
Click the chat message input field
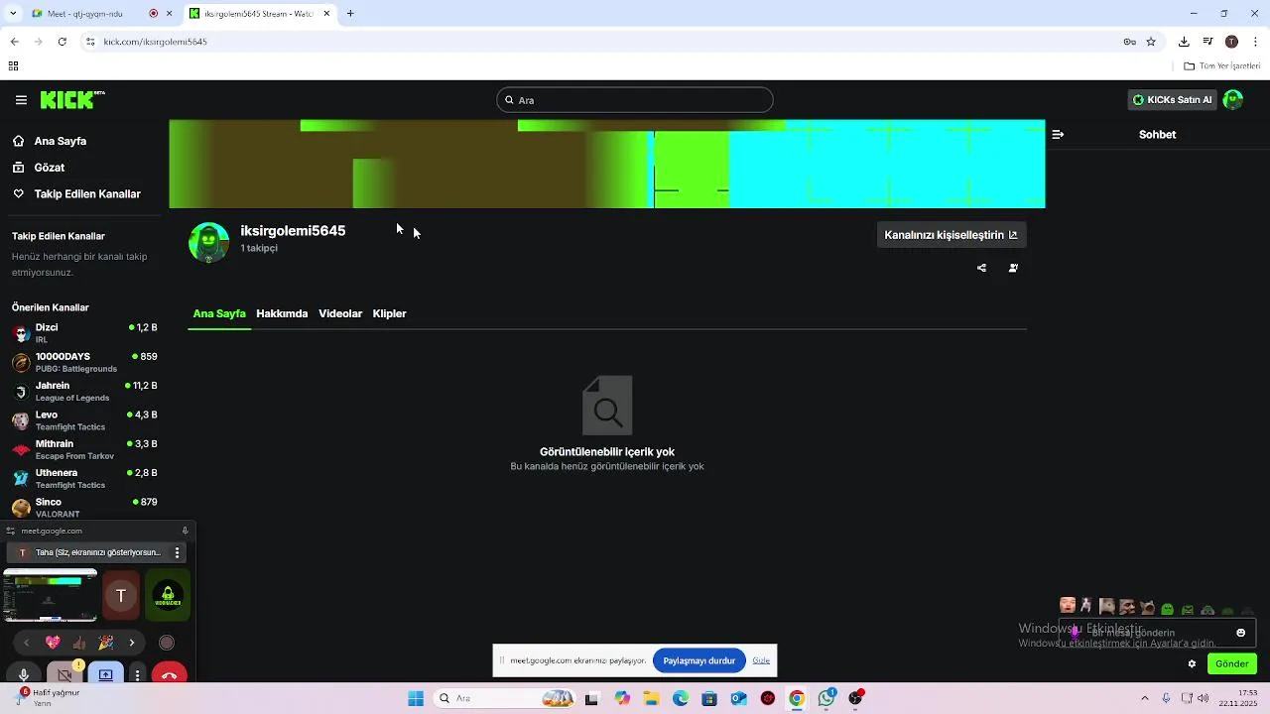[1156, 633]
